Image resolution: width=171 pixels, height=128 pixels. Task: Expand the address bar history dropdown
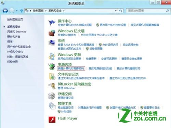click(x=116, y=11)
